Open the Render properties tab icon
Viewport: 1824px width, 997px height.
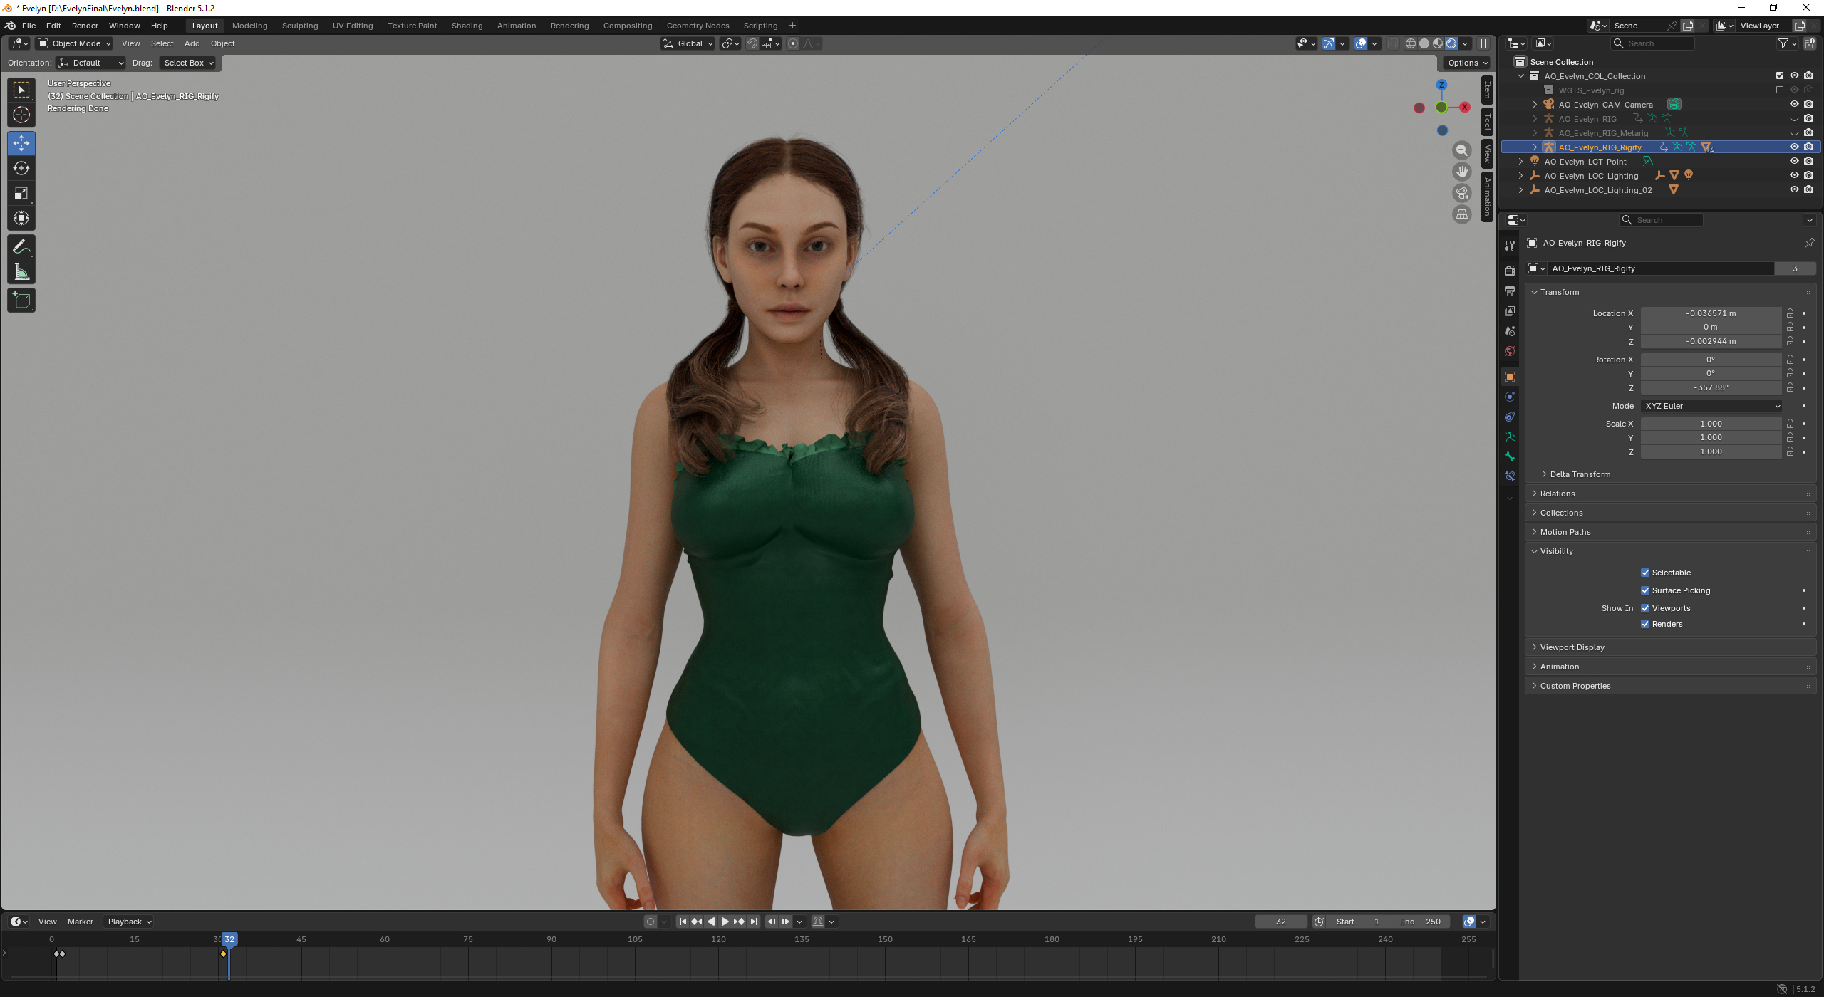pyautogui.click(x=1510, y=271)
